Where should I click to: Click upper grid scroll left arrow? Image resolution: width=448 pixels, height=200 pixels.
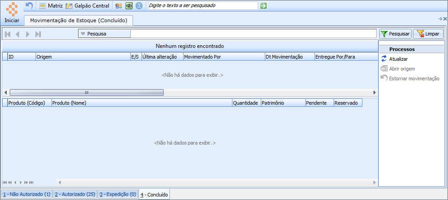[x=5, y=93]
